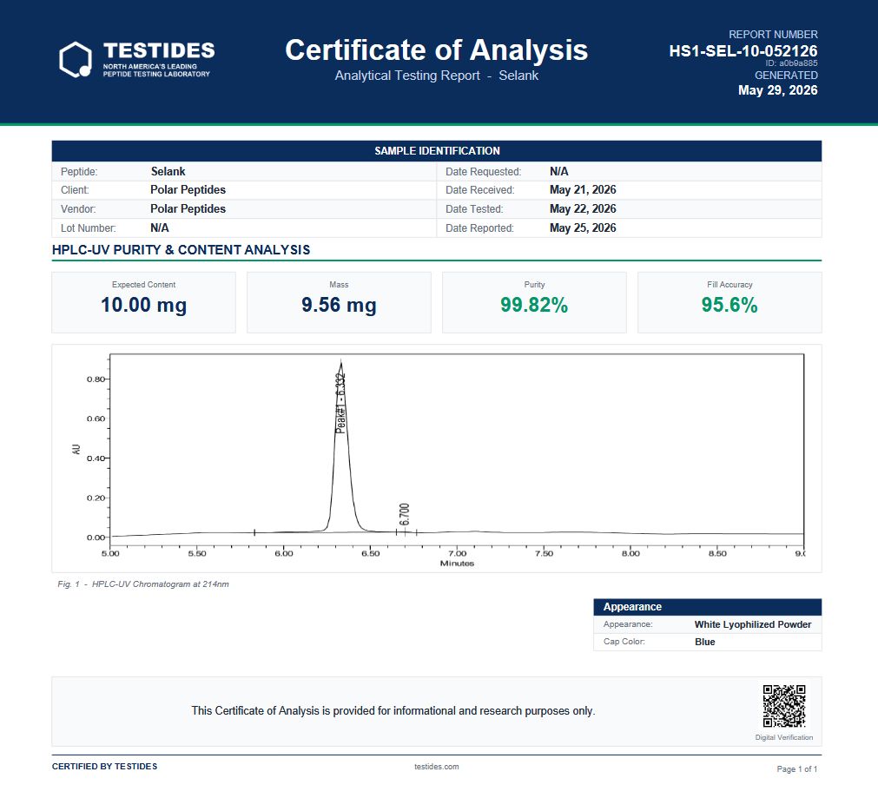
Task: Click the informational purposes disclaimer text
Action: [393, 710]
